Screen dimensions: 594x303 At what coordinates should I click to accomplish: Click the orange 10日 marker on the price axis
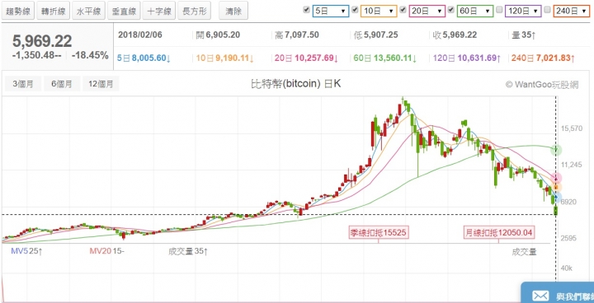click(x=556, y=187)
